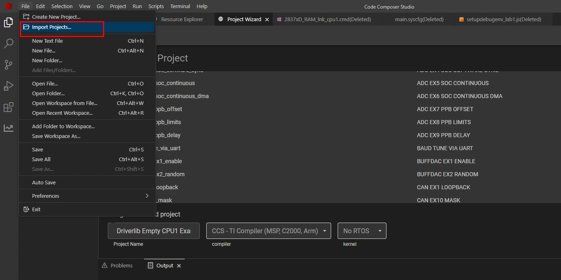Switch to main.syscfg(Deleted) tab
This screenshot has height=280, width=561.
(x=419, y=19)
